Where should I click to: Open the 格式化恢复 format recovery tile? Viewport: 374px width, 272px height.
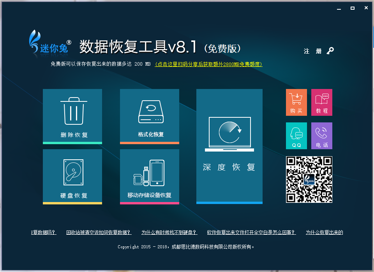pos(150,116)
